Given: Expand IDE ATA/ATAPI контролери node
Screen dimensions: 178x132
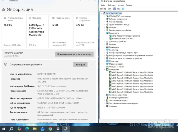Looking at the screenshot, I should coord(104,16).
